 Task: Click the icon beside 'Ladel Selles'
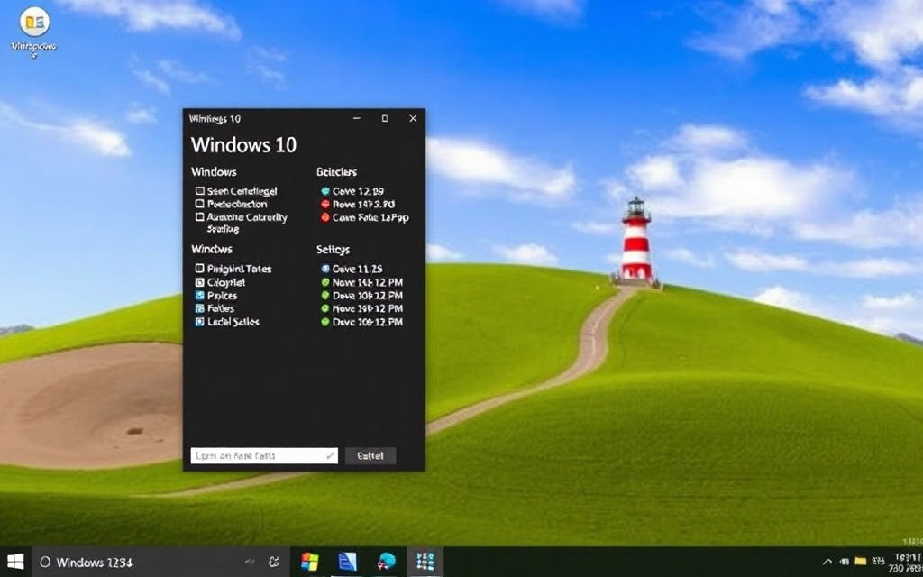click(x=200, y=322)
